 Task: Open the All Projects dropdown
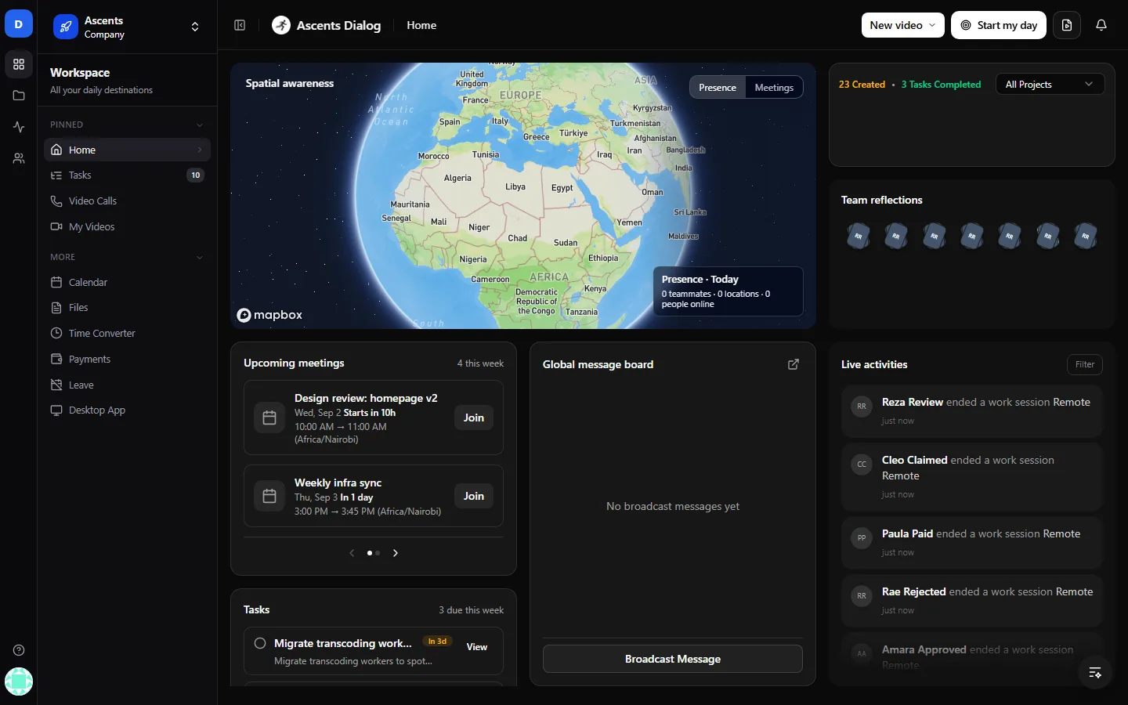pos(1050,84)
